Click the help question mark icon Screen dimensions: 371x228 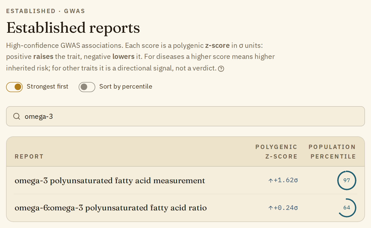click(x=221, y=69)
